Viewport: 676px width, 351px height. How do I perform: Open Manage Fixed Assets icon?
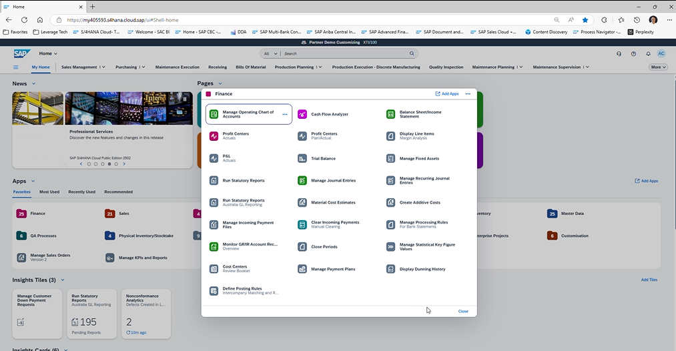pyautogui.click(x=390, y=158)
